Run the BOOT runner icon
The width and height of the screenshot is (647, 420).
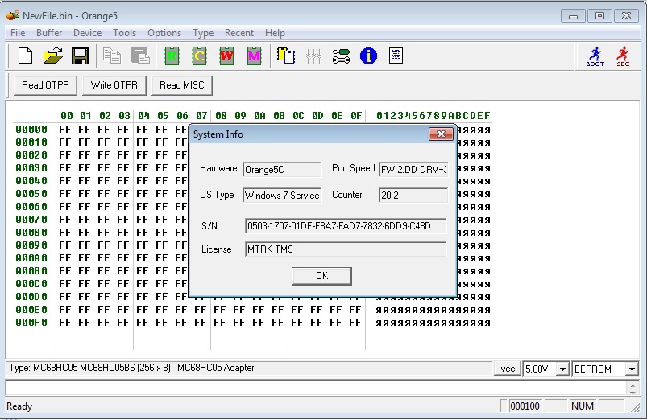coord(595,56)
